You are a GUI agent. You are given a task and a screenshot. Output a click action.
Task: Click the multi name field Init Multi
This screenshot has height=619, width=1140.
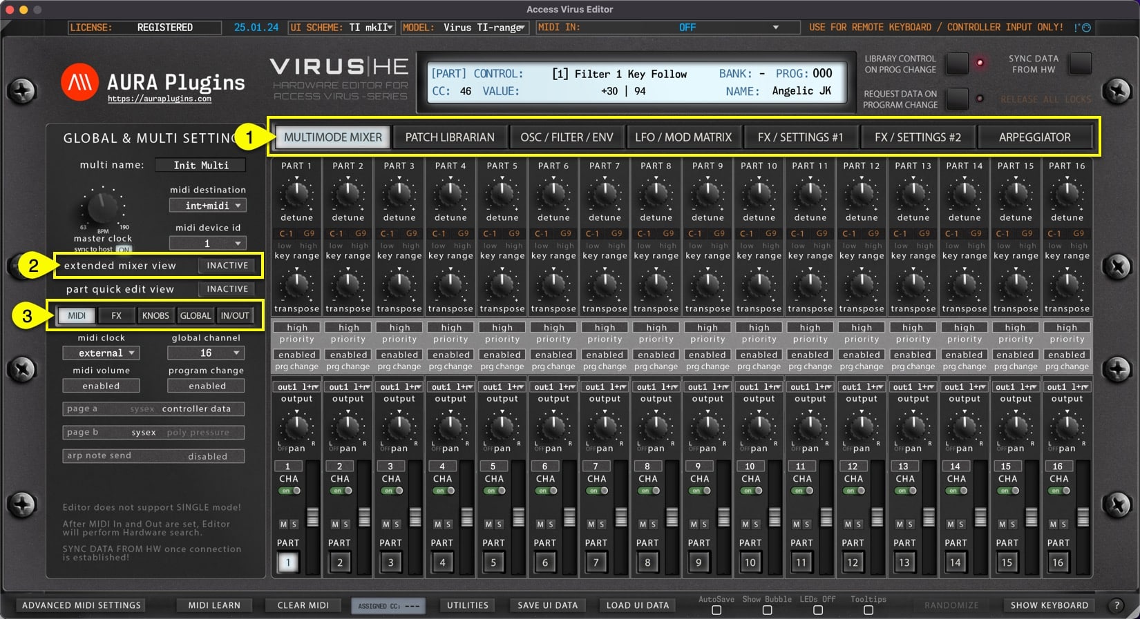pos(200,166)
